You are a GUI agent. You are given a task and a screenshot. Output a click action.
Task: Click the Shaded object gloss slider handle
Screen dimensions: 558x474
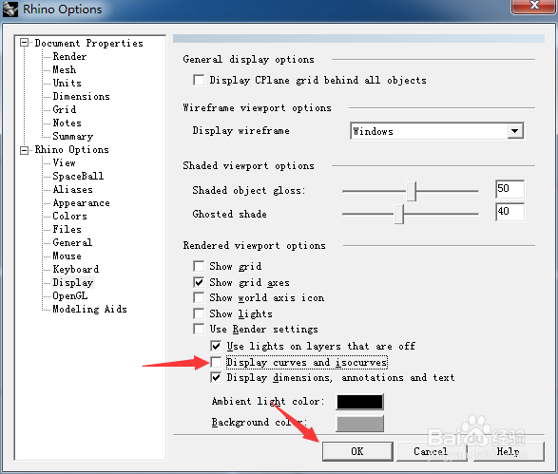click(411, 191)
